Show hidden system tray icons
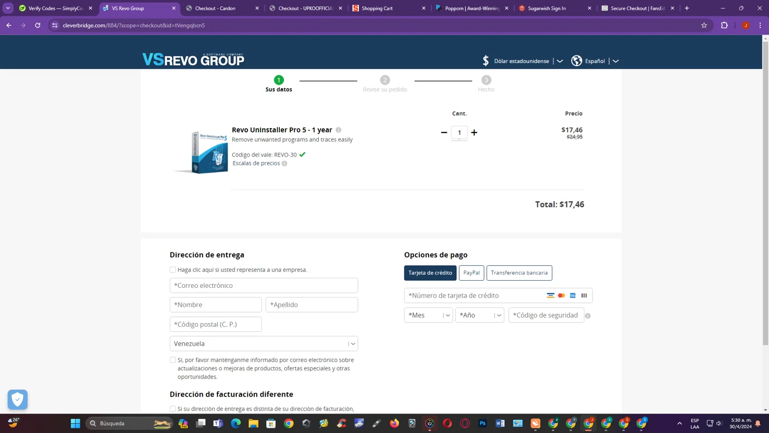The width and height of the screenshot is (769, 433). pyautogui.click(x=680, y=423)
